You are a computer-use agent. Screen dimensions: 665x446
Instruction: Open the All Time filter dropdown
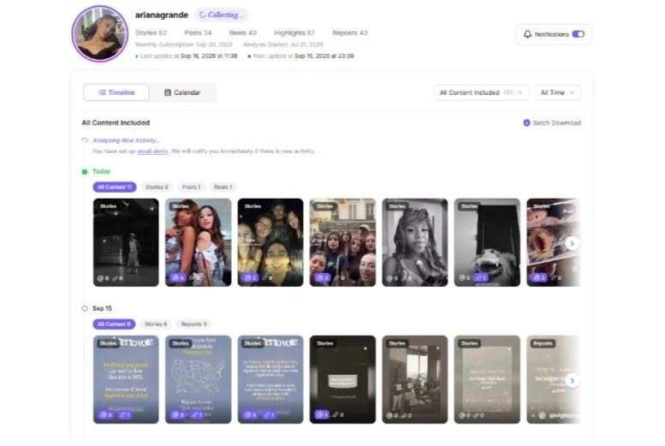(x=558, y=92)
